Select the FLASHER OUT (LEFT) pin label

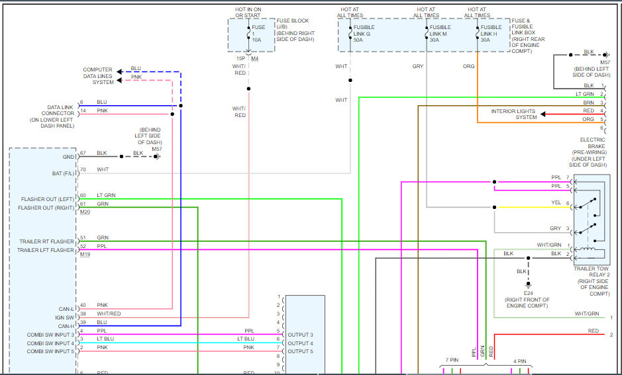(47, 199)
